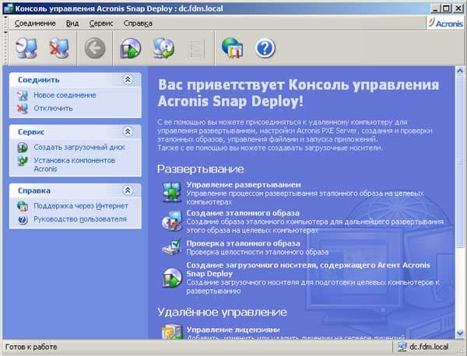Click the Управление развертыванием network icon
The height and width of the screenshot is (356, 467).
172,193
